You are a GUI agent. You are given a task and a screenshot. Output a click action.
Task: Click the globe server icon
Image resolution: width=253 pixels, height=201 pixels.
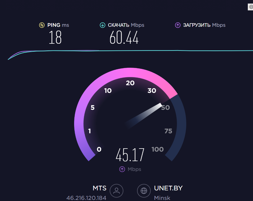[x=144, y=191]
